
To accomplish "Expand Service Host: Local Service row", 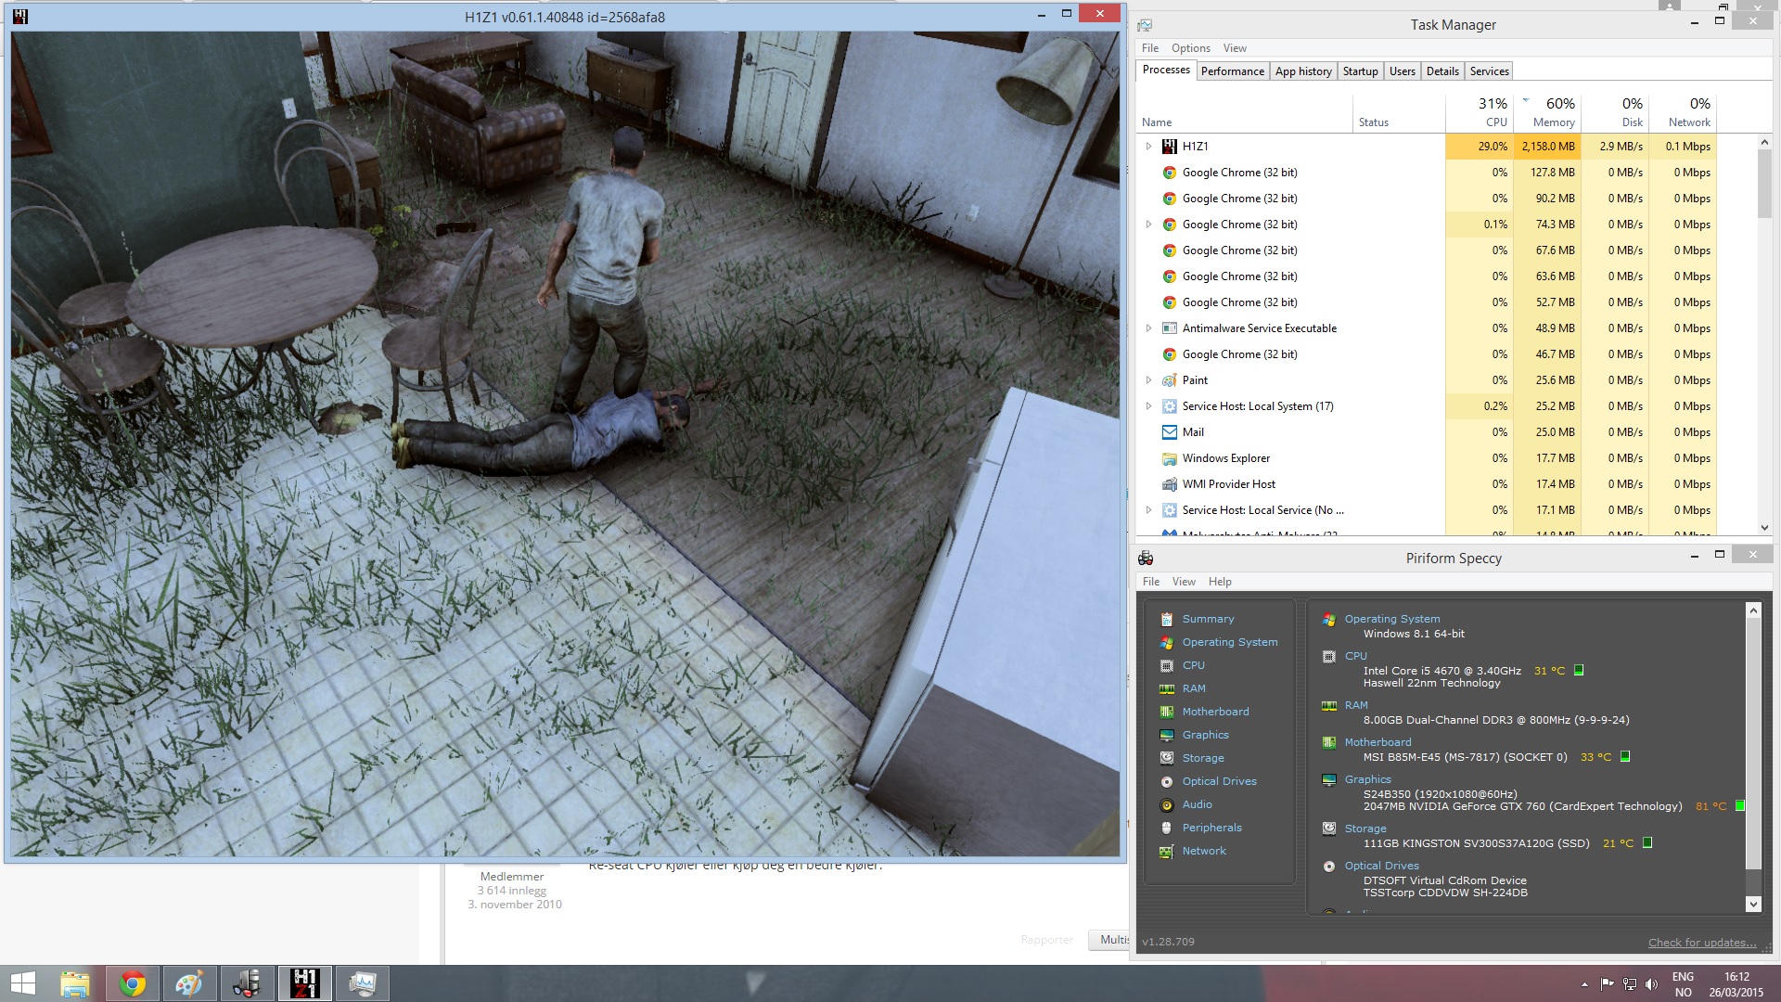I will click(x=1148, y=510).
